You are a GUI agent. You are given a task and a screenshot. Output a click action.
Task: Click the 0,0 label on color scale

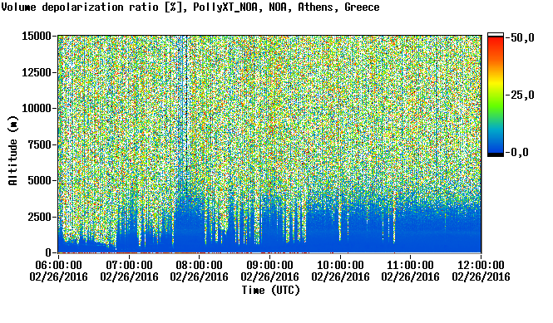[x=520, y=153]
